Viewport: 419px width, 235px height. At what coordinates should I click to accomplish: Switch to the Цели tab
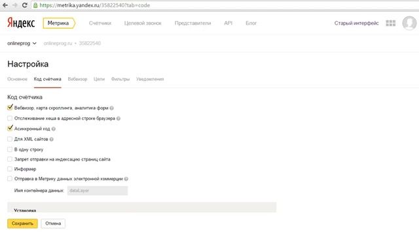tap(99, 79)
